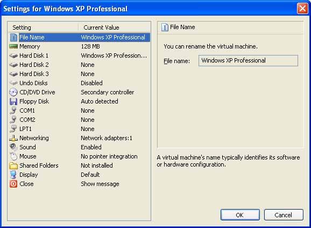Select the Hard Disk 2 setting
Screen dimensions: 311x228
pos(34,65)
